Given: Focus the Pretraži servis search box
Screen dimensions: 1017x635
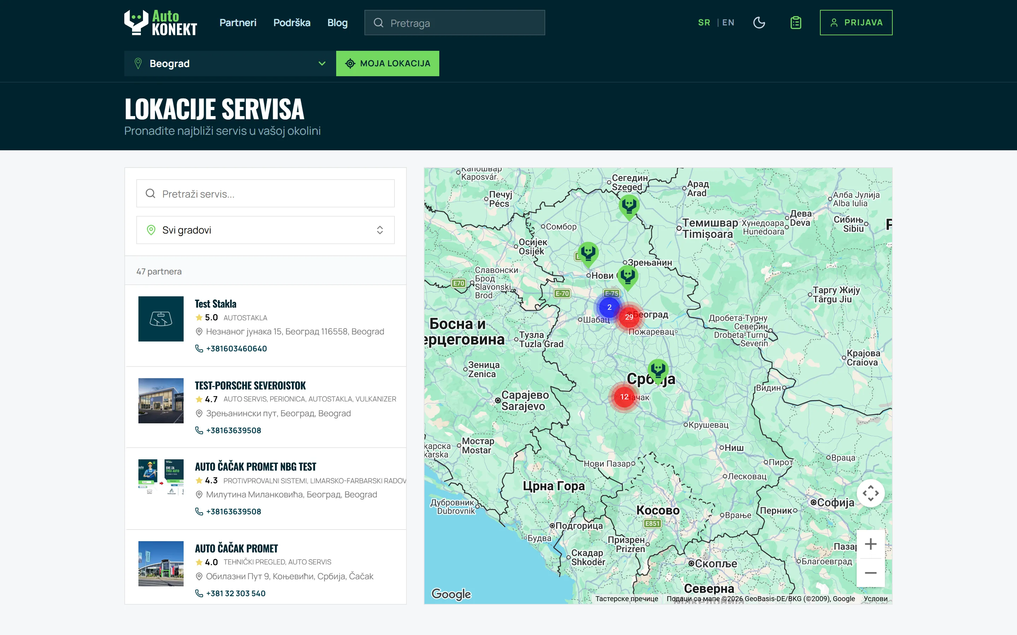Looking at the screenshot, I should click(265, 194).
